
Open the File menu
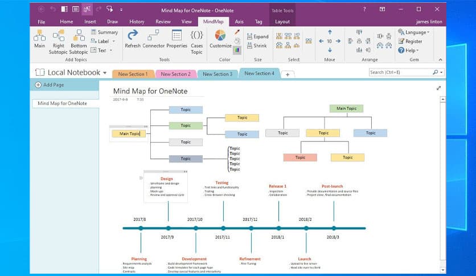42,22
